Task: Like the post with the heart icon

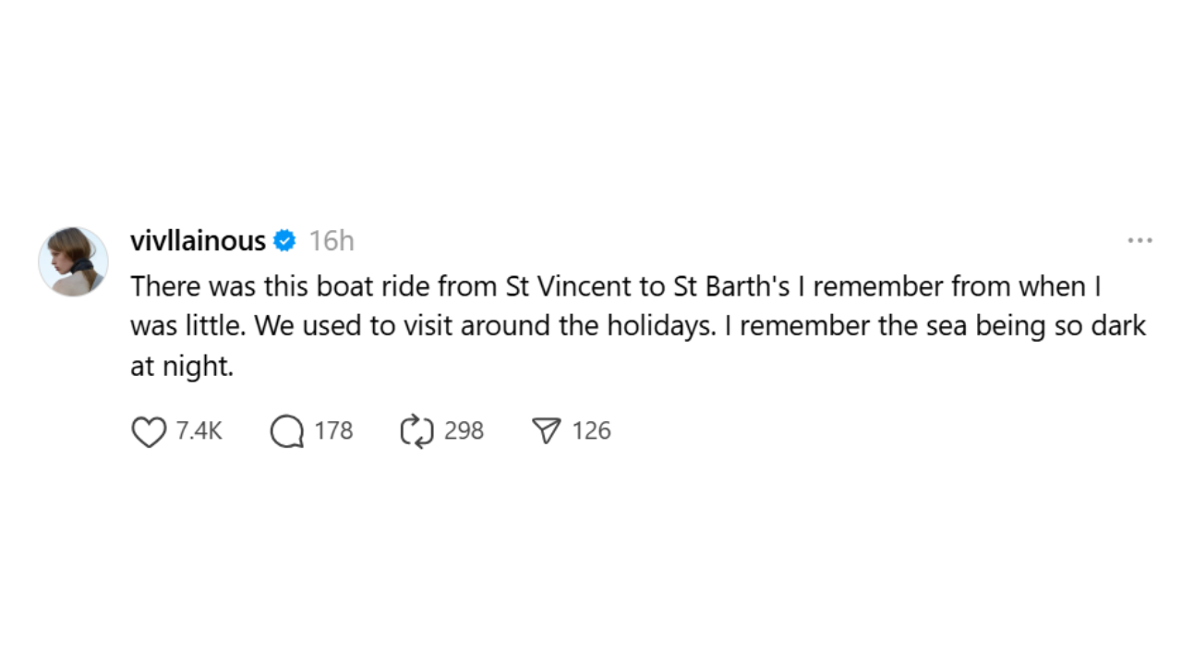Action: [149, 431]
